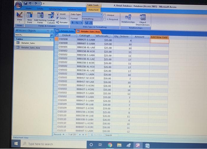Open the Format dropdown

[101, 19]
